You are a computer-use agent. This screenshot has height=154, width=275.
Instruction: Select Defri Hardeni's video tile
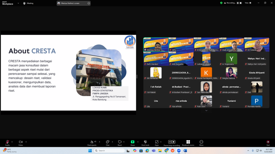click(x=156, y=59)
